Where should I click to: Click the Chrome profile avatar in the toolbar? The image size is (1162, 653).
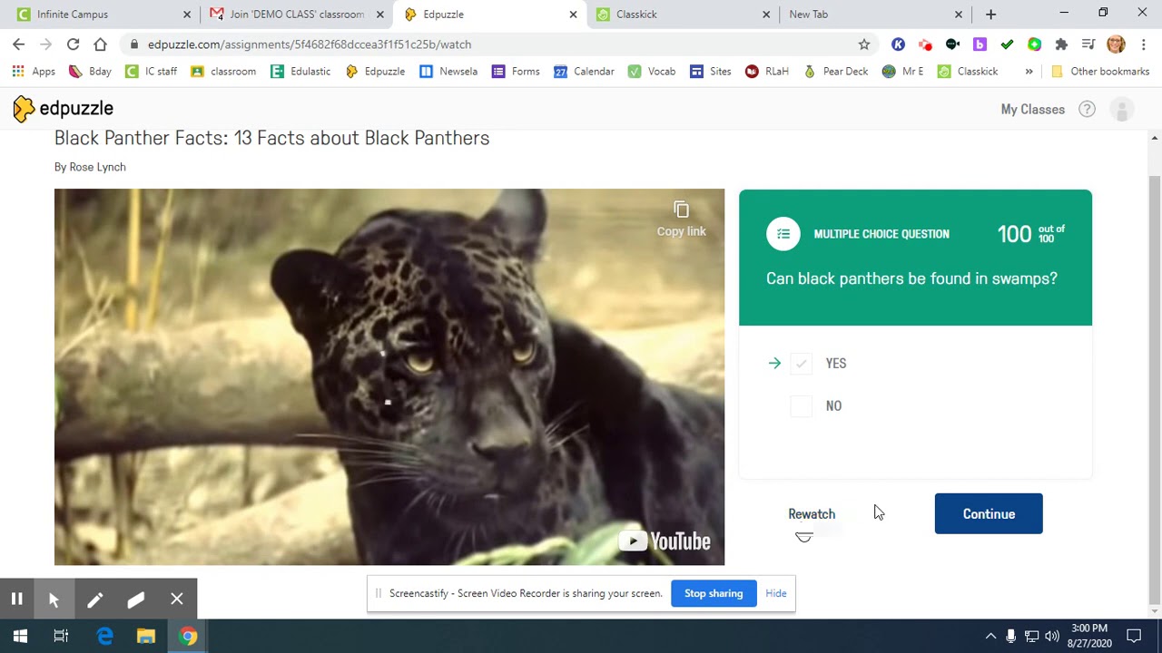point(1117,44)
